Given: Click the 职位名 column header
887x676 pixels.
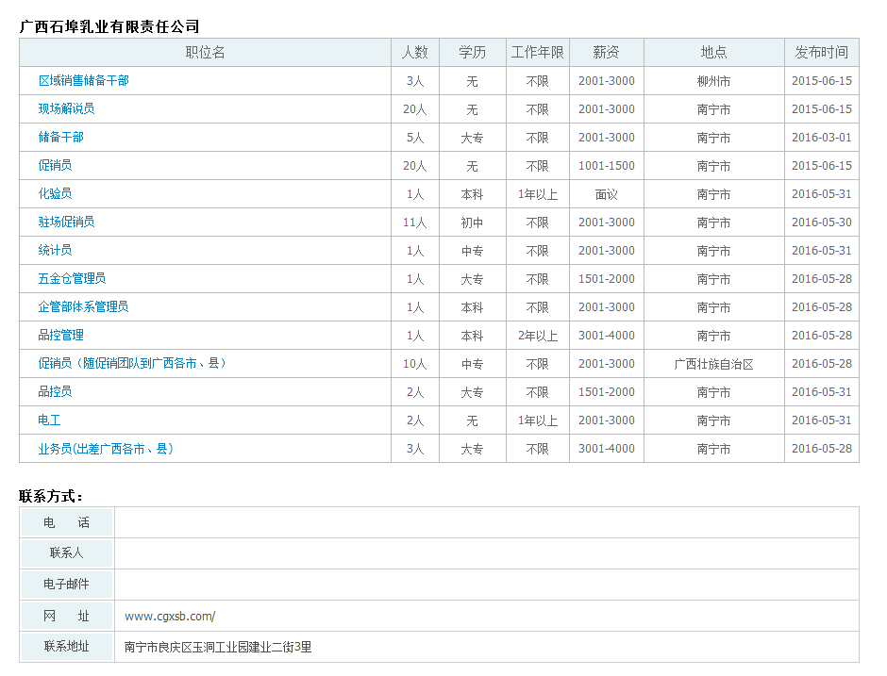Looking at the screenshot, I should pyautogui.click(x=205, y=53).
